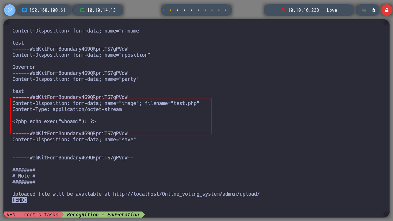Click the closing boundary line ending with --
This screenshot has width=393, height=221.
click(73, 158)
